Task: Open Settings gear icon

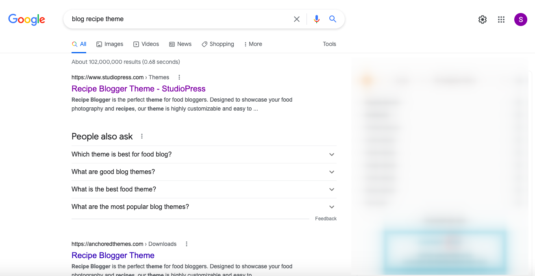Action: pyautogui.click(x=483, y=20)
